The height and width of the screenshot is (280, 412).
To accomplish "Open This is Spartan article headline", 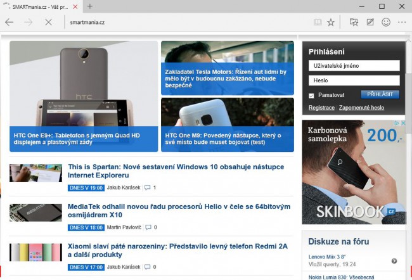I will click(176, 171).
